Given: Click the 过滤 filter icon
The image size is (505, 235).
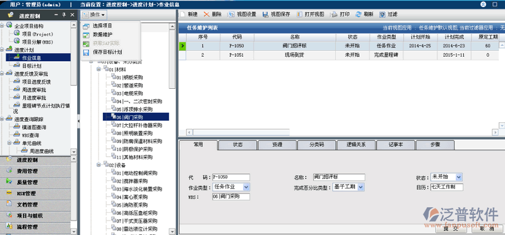Looking at the screenshot, I should pyautogui.click(x=383, y=14).
